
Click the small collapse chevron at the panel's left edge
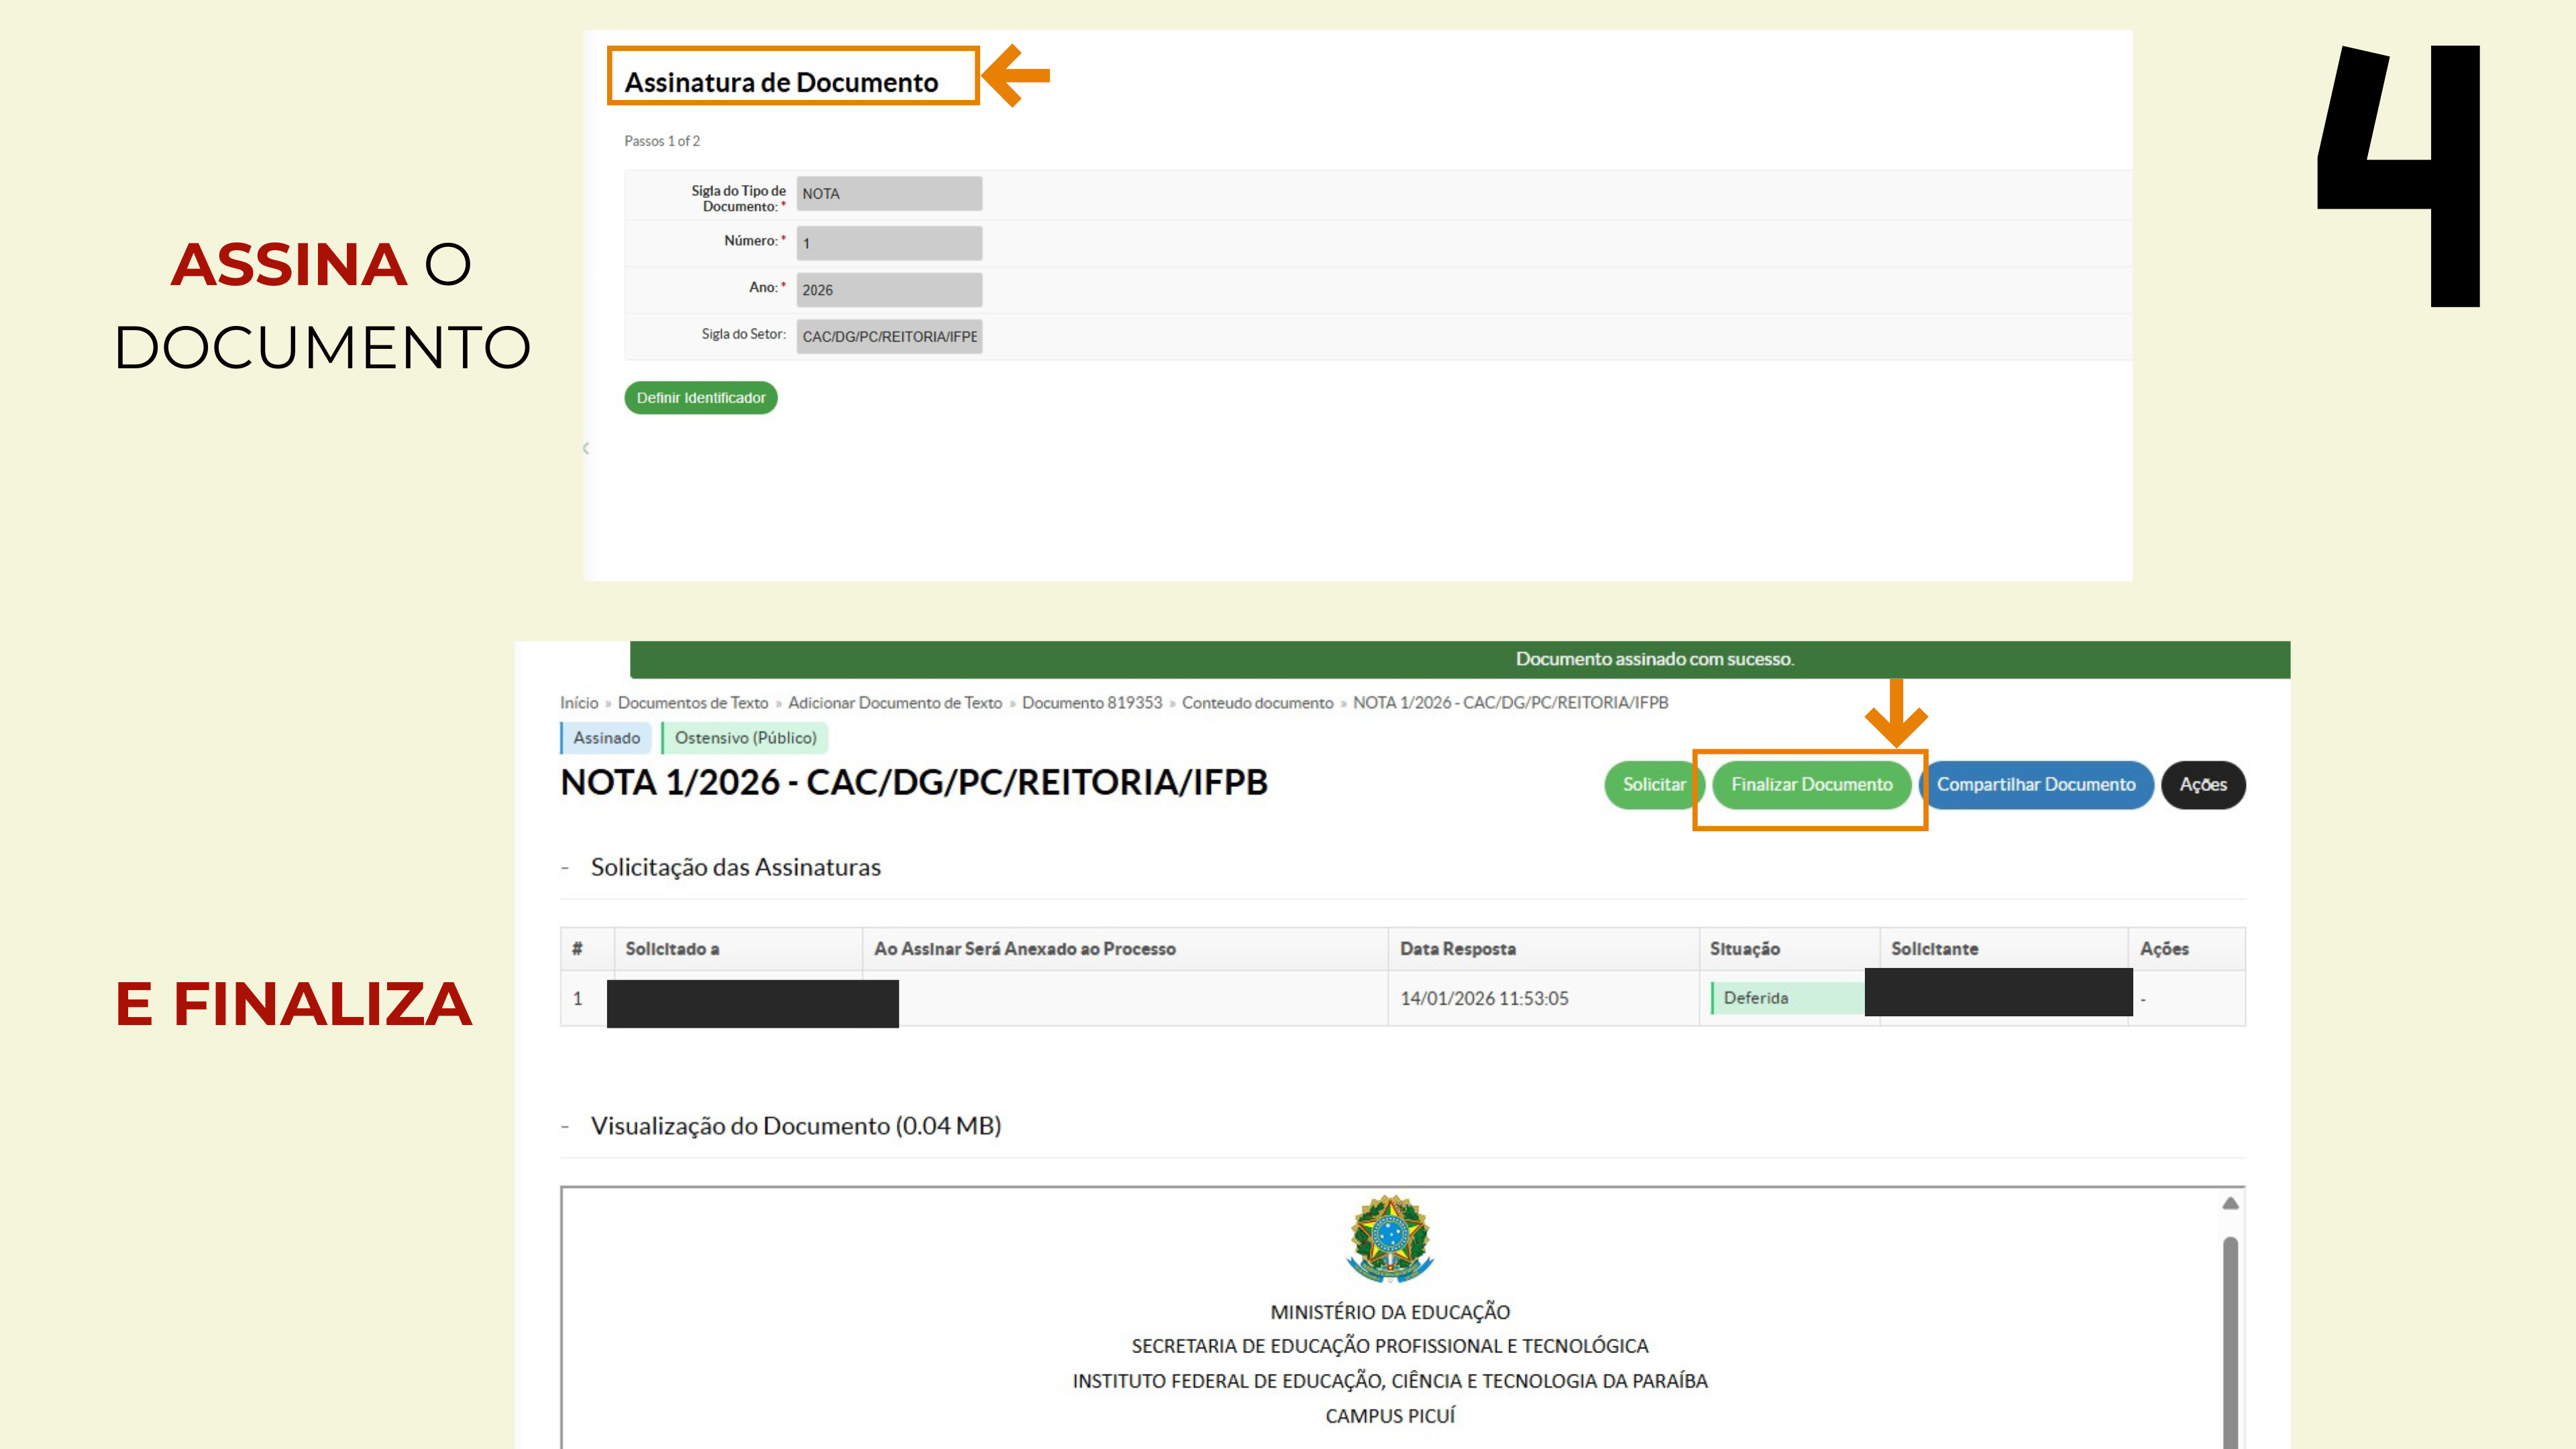[586, 448]
